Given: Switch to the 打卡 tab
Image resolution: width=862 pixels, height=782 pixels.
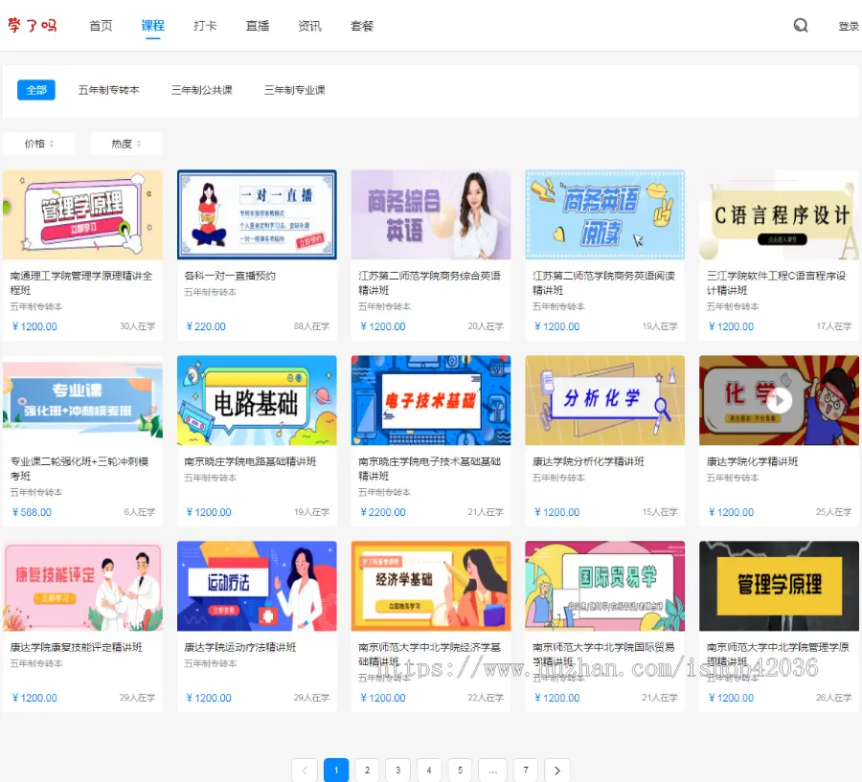Looking at the screenshot, I should pos(205,26).
